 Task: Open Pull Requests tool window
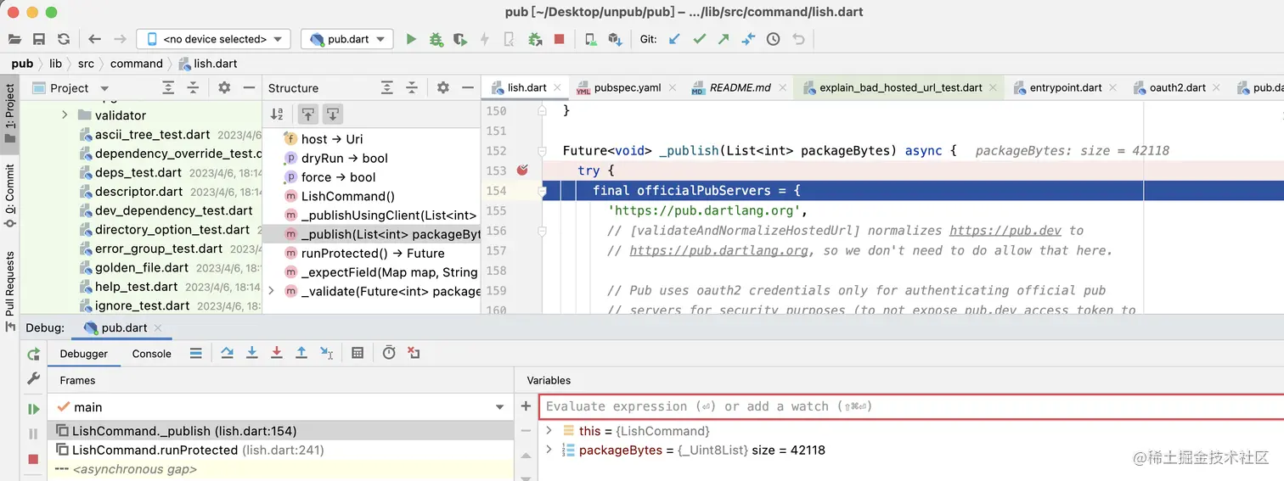[10, 290]
